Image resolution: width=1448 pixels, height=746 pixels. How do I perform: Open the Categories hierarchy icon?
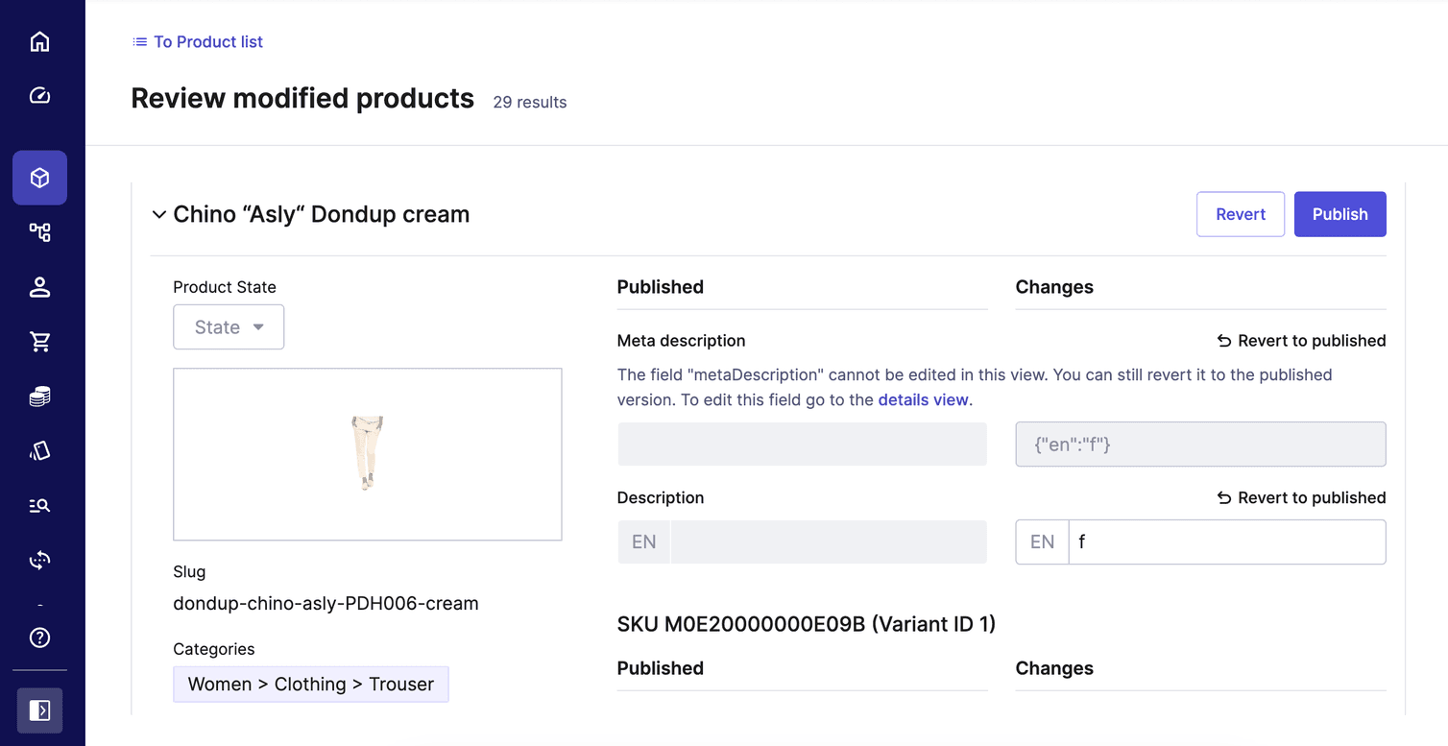(x=39, y=232)
